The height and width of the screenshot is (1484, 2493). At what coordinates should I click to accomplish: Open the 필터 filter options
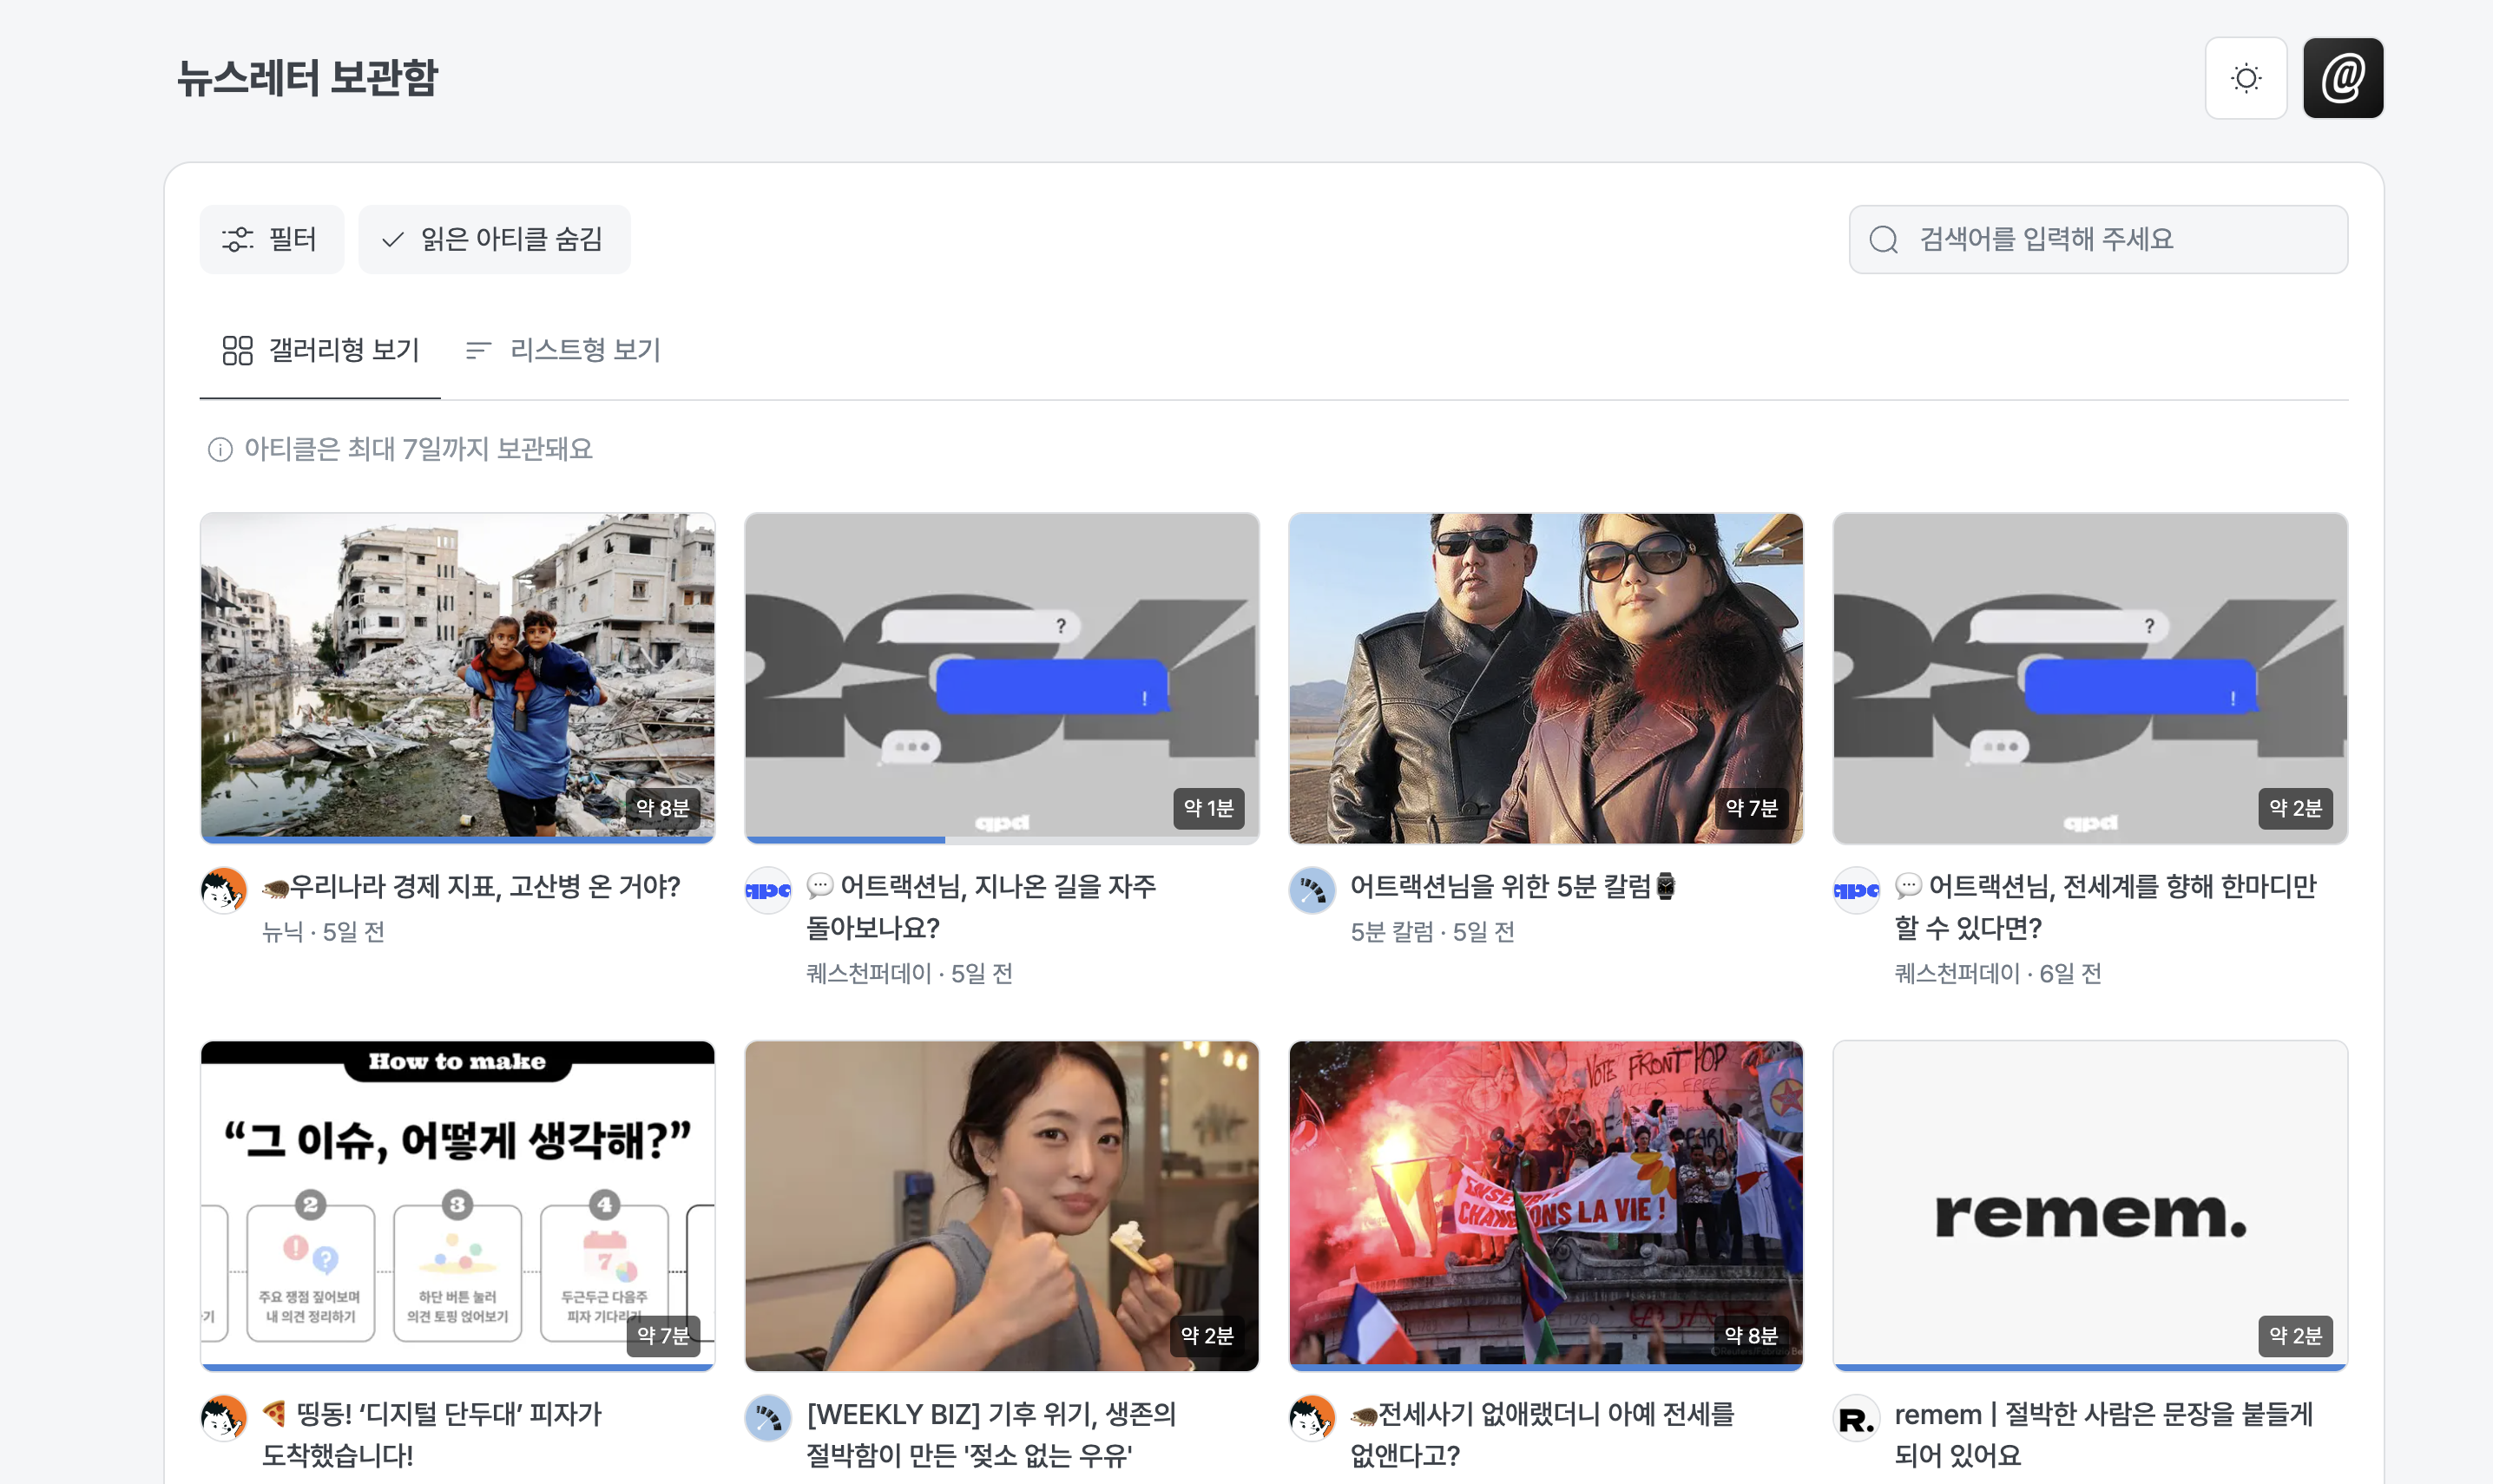point(271,239)
